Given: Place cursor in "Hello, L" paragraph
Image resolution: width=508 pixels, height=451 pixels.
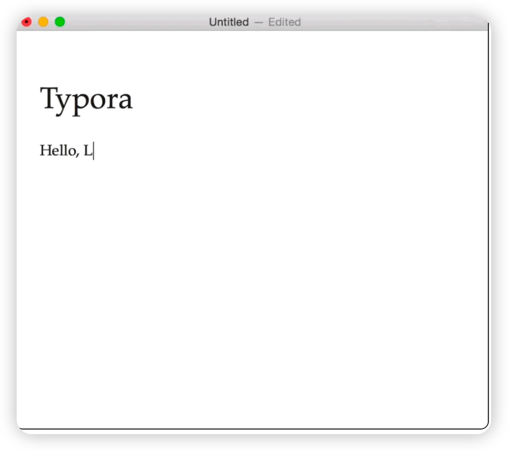Looking at the screenshot, I should click(x=66, y=150).
